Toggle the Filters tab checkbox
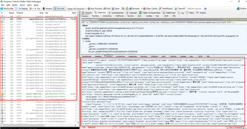The height and width of the screenshot is (129, 247). [x=187, y=13]
